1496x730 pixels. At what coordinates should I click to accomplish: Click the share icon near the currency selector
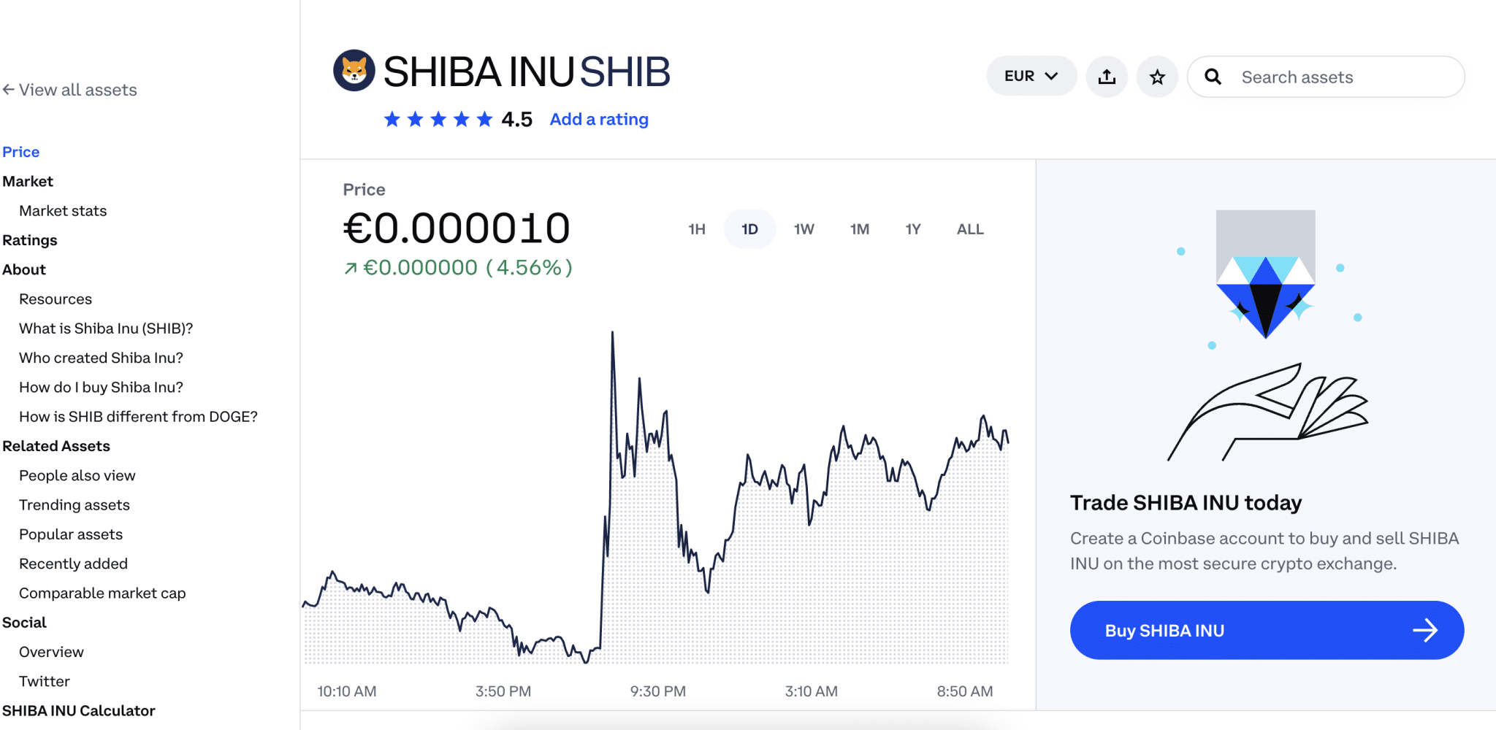tap(1107, 76)
